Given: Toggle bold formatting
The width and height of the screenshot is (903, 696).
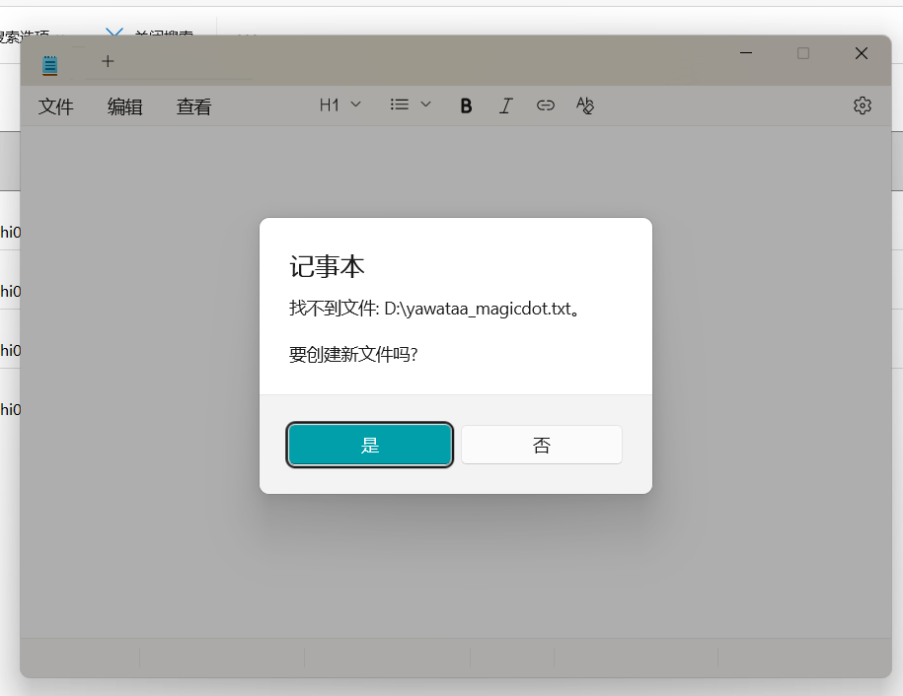Looking at the screenshot, I should tap(466, 105).
